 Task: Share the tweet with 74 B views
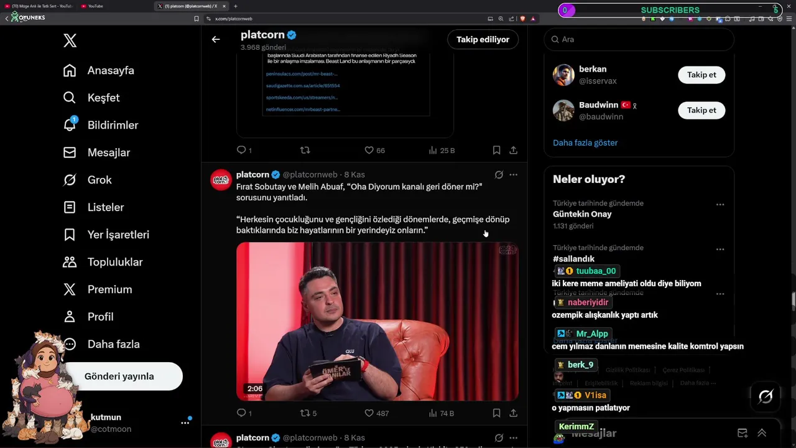click(513, 413)
